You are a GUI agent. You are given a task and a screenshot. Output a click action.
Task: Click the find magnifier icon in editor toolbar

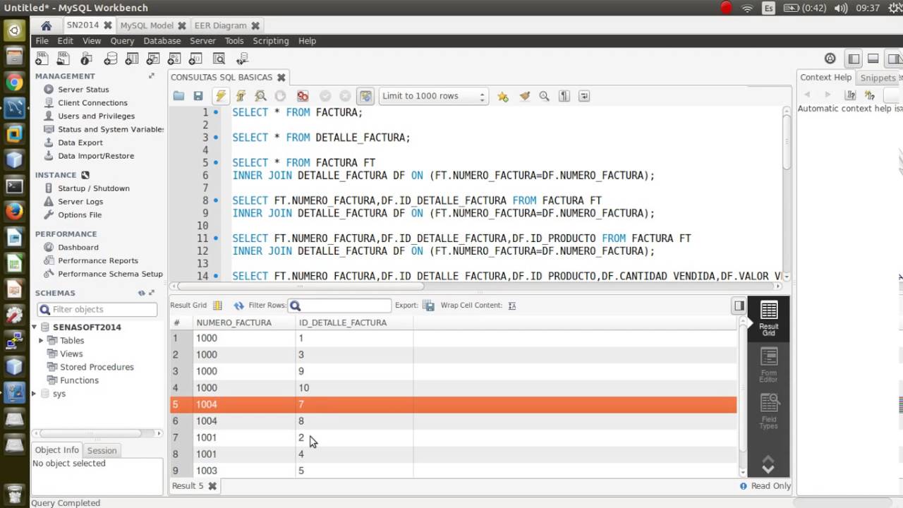pyautogui.click(x=544, y=96)
